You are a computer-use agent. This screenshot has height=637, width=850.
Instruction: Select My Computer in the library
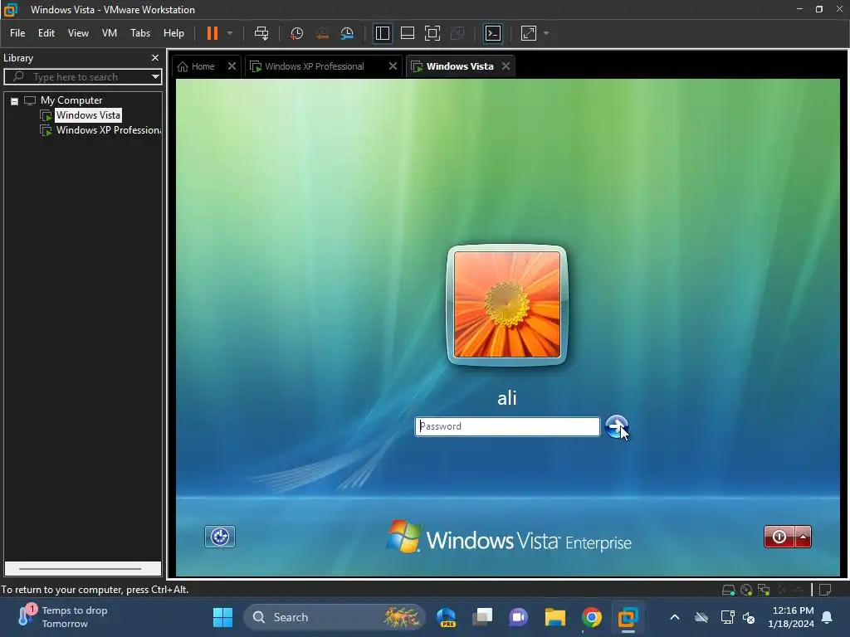point(71,100)
